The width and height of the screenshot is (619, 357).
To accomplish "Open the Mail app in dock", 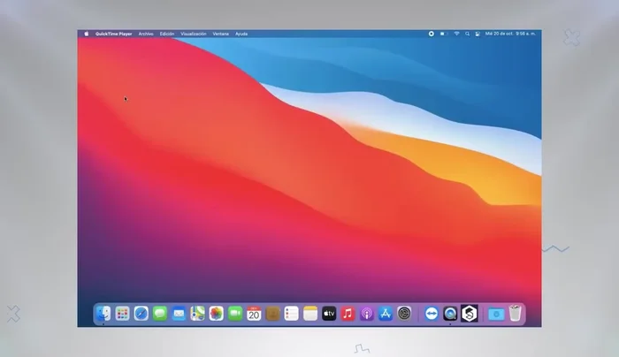I will point(179,314).
